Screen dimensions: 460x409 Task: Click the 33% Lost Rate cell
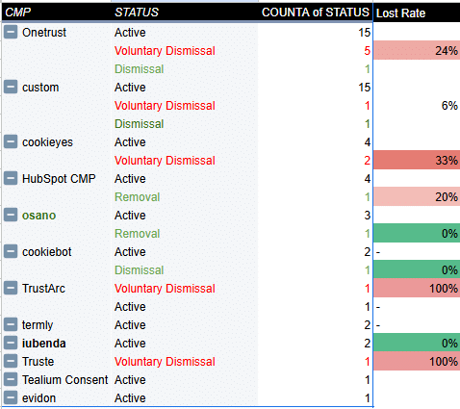click(x=417, y=160)
